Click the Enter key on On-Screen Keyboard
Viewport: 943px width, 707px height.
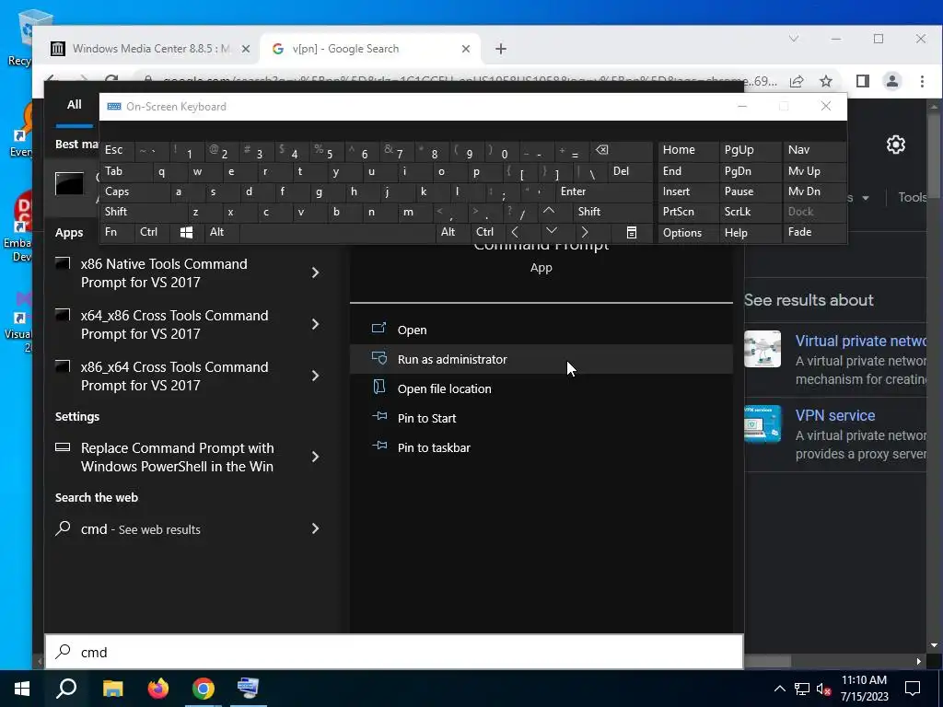pos(604,191)
